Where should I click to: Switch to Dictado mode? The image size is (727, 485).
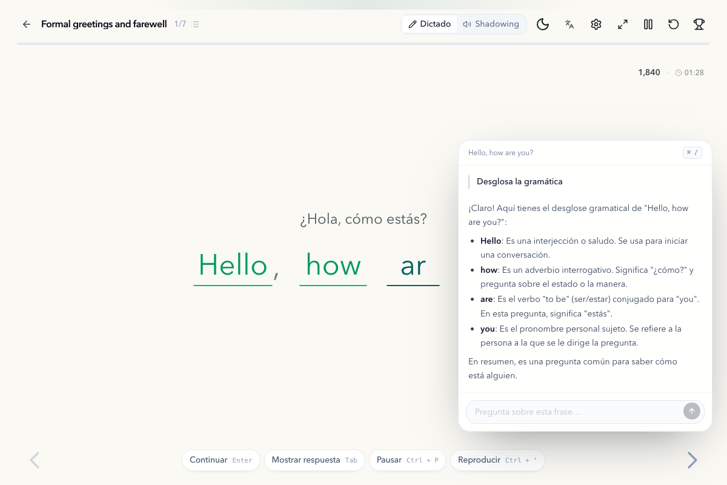point(430,24)
